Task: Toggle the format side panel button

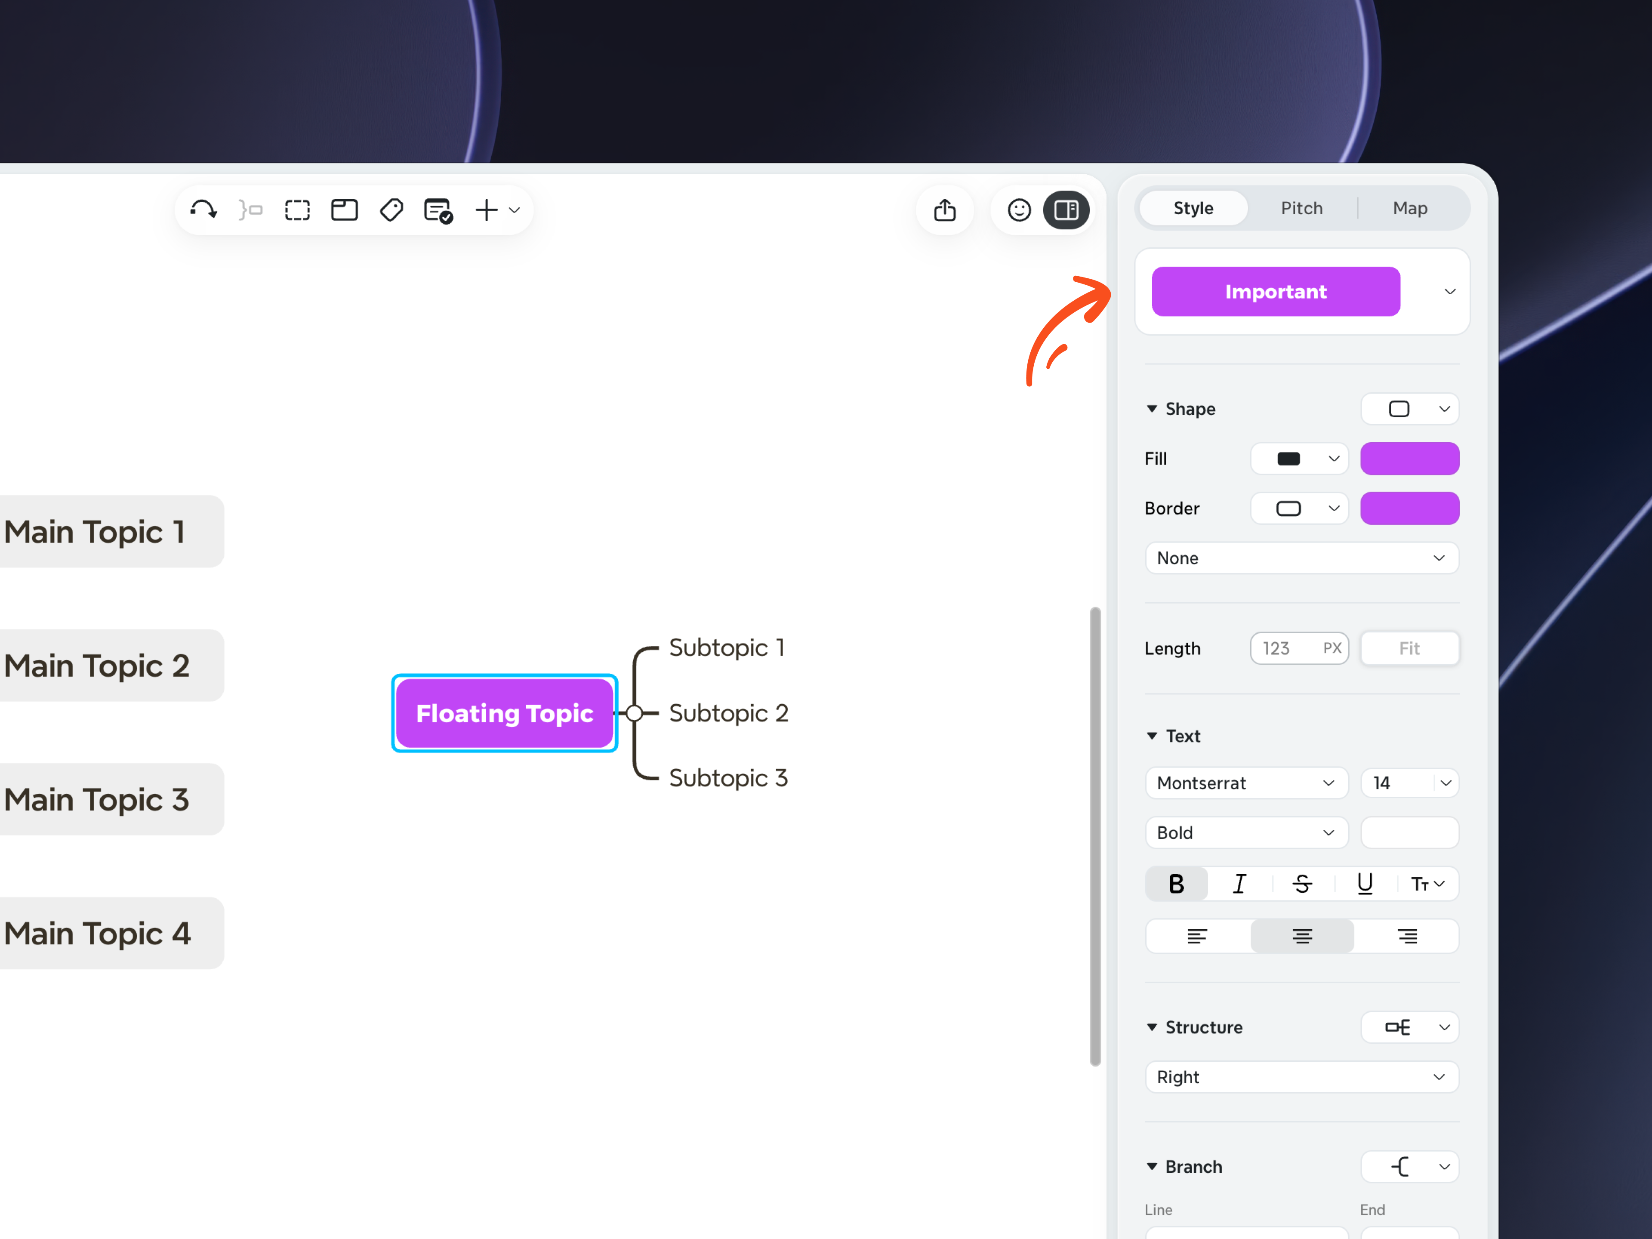Action: click(x=1066, y=210)
